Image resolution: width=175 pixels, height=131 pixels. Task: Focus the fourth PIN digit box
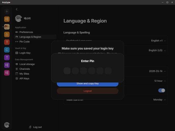92,71
